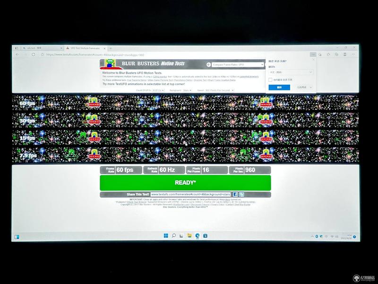
Task: Switch to the ufo test search tab
Action: [42, 48]
